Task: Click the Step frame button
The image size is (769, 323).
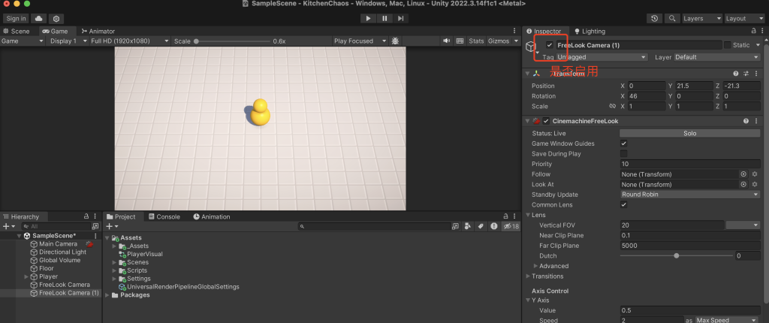Action: pyautogui.click(x=401, y=18)
